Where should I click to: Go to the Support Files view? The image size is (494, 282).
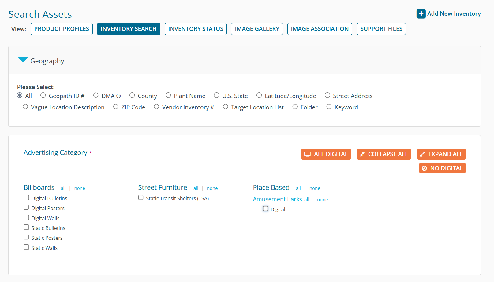[381, 29]
